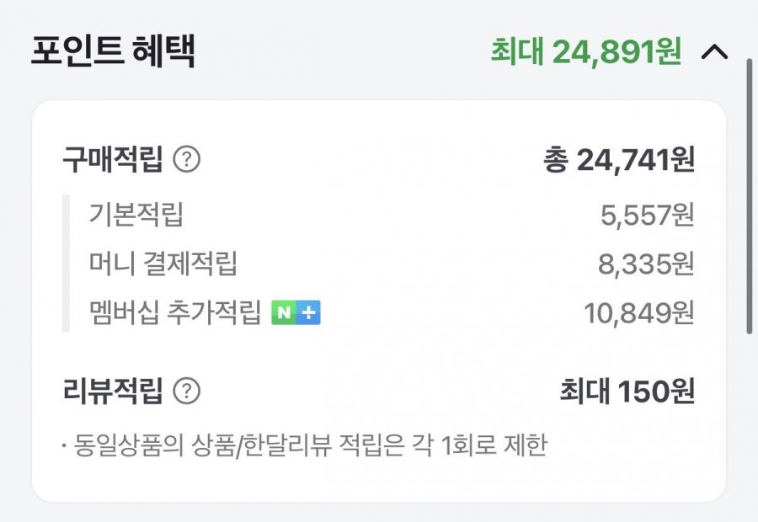The width and height of the screenshot is (758, 522).
Task: Select the 머니 결제적립 row label
Action: pos(163,264)
